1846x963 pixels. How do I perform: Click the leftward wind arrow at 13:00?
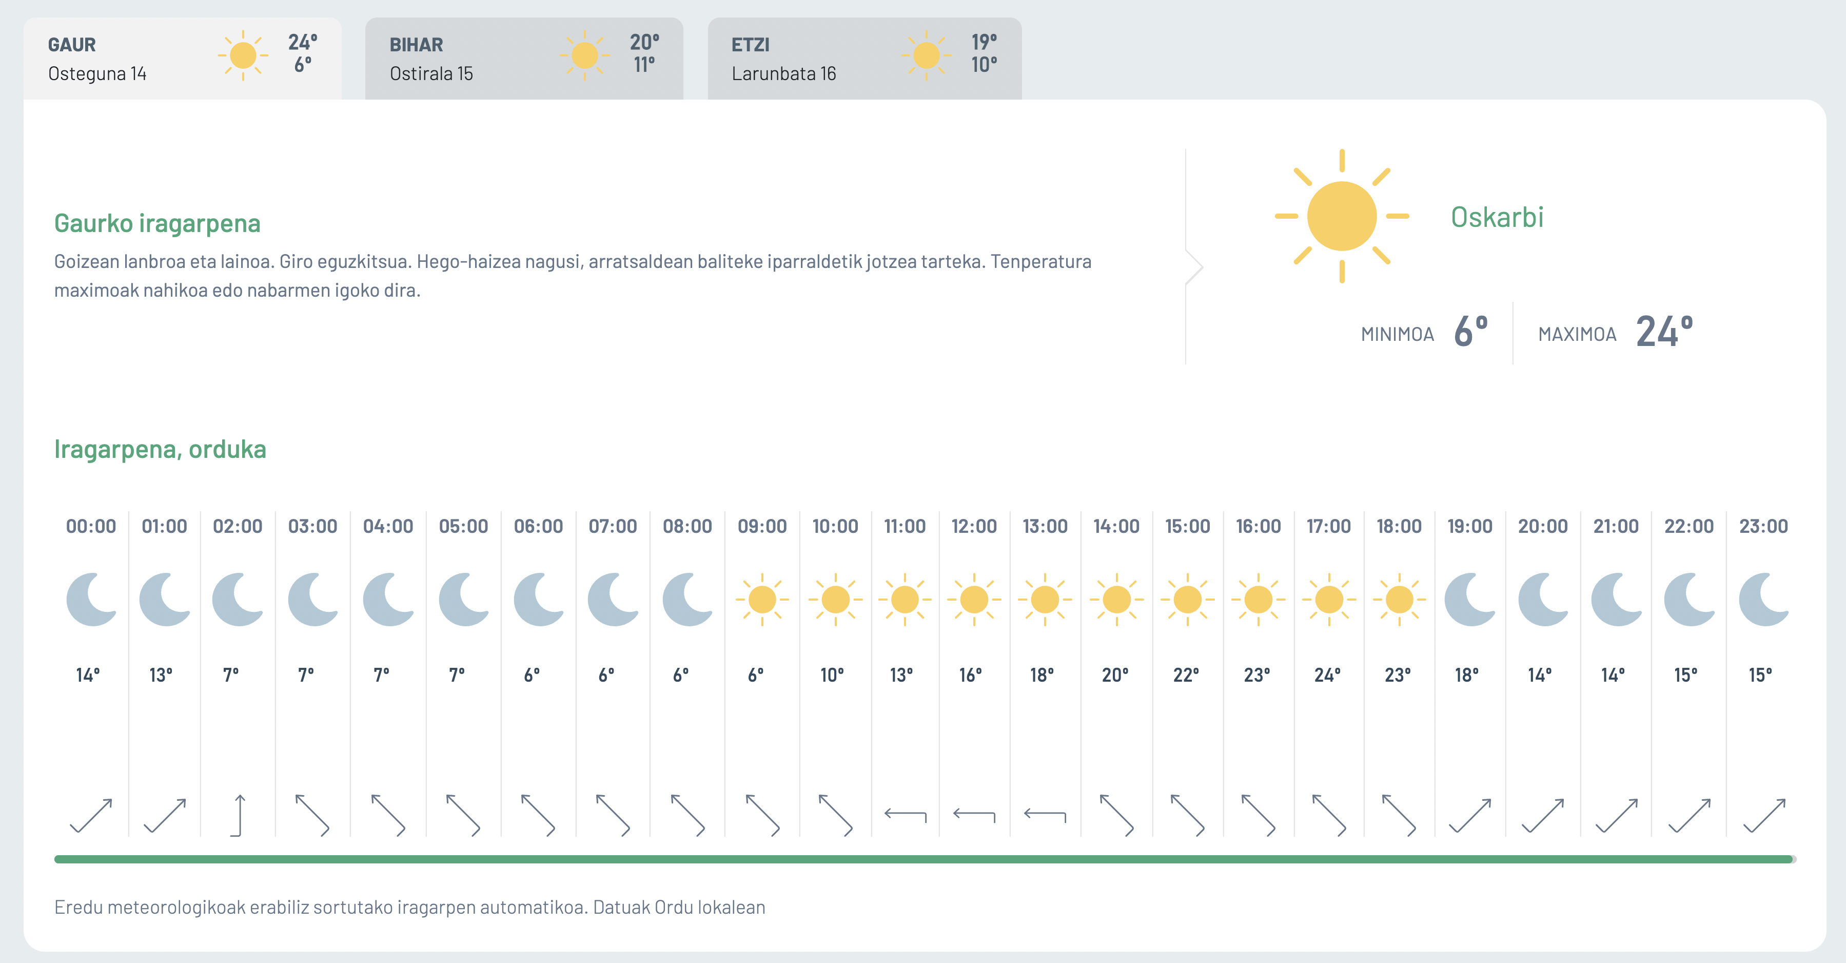[x=1045, y=815]
